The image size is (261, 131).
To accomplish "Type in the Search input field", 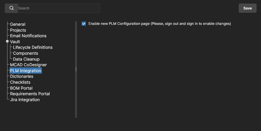I will 58,8.
